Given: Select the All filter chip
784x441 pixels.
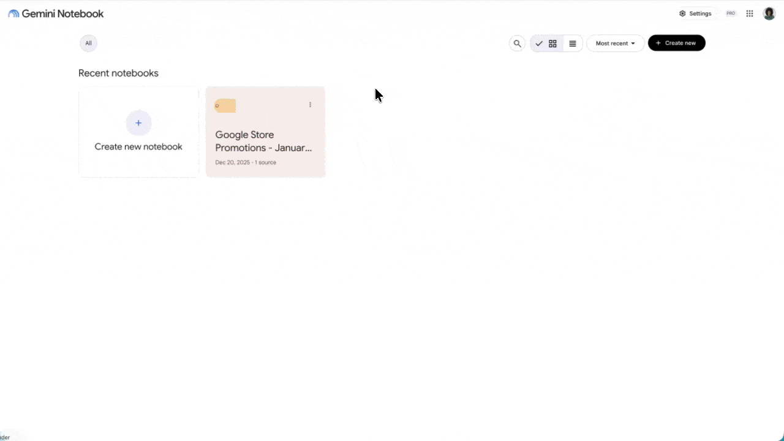Looking at the screenshot, I should tap(88, 43).
